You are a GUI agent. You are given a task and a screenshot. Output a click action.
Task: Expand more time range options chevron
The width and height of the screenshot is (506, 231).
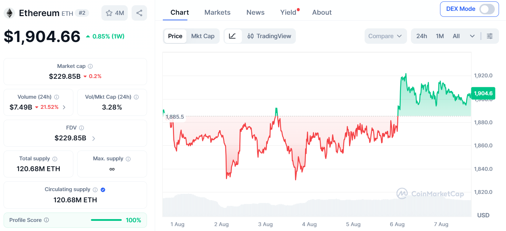(472, 36)
